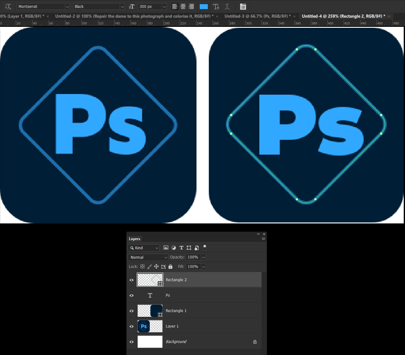Select the Rectangle 1 layer thumbnail
The image size is (405, 355).
(150, 311)
